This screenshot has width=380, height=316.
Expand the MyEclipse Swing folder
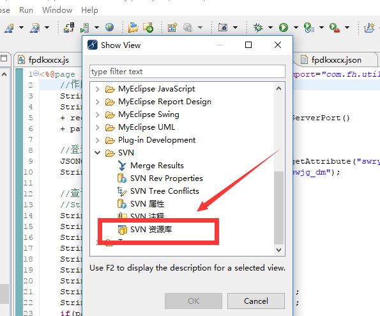[98, 115]
